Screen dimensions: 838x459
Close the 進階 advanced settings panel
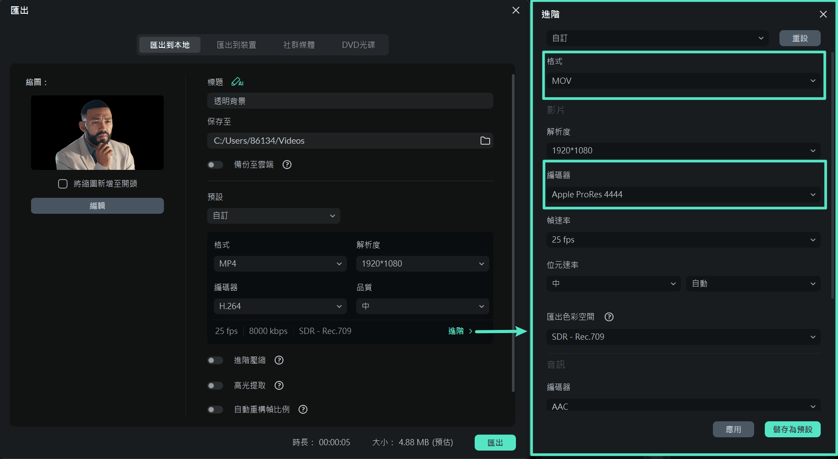(823, 14)
